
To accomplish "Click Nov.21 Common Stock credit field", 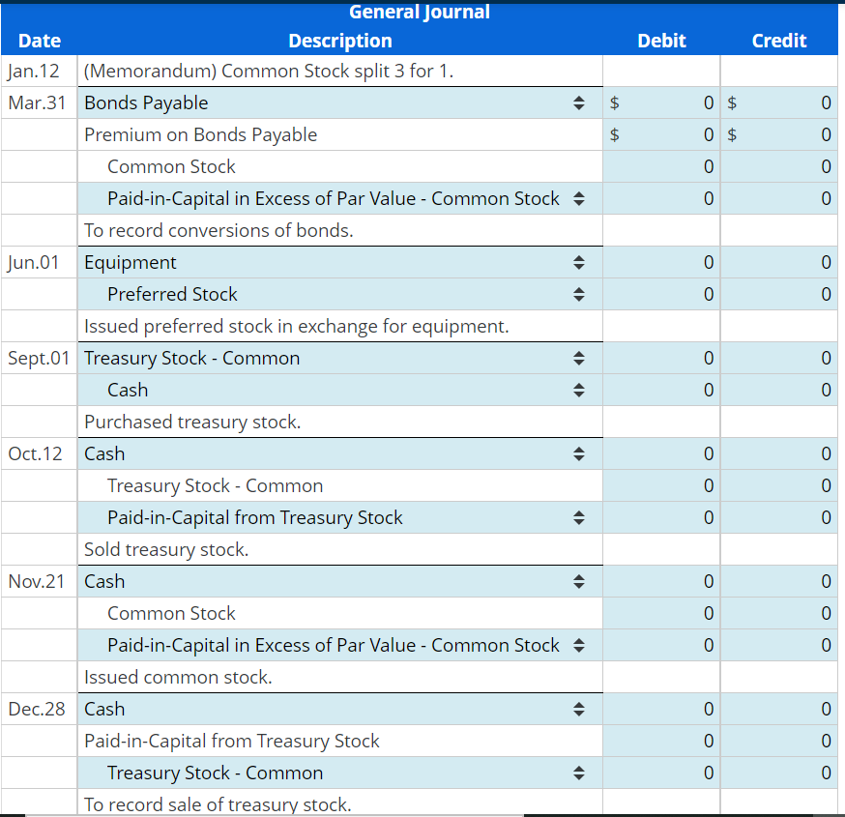I will coord(779,613).
